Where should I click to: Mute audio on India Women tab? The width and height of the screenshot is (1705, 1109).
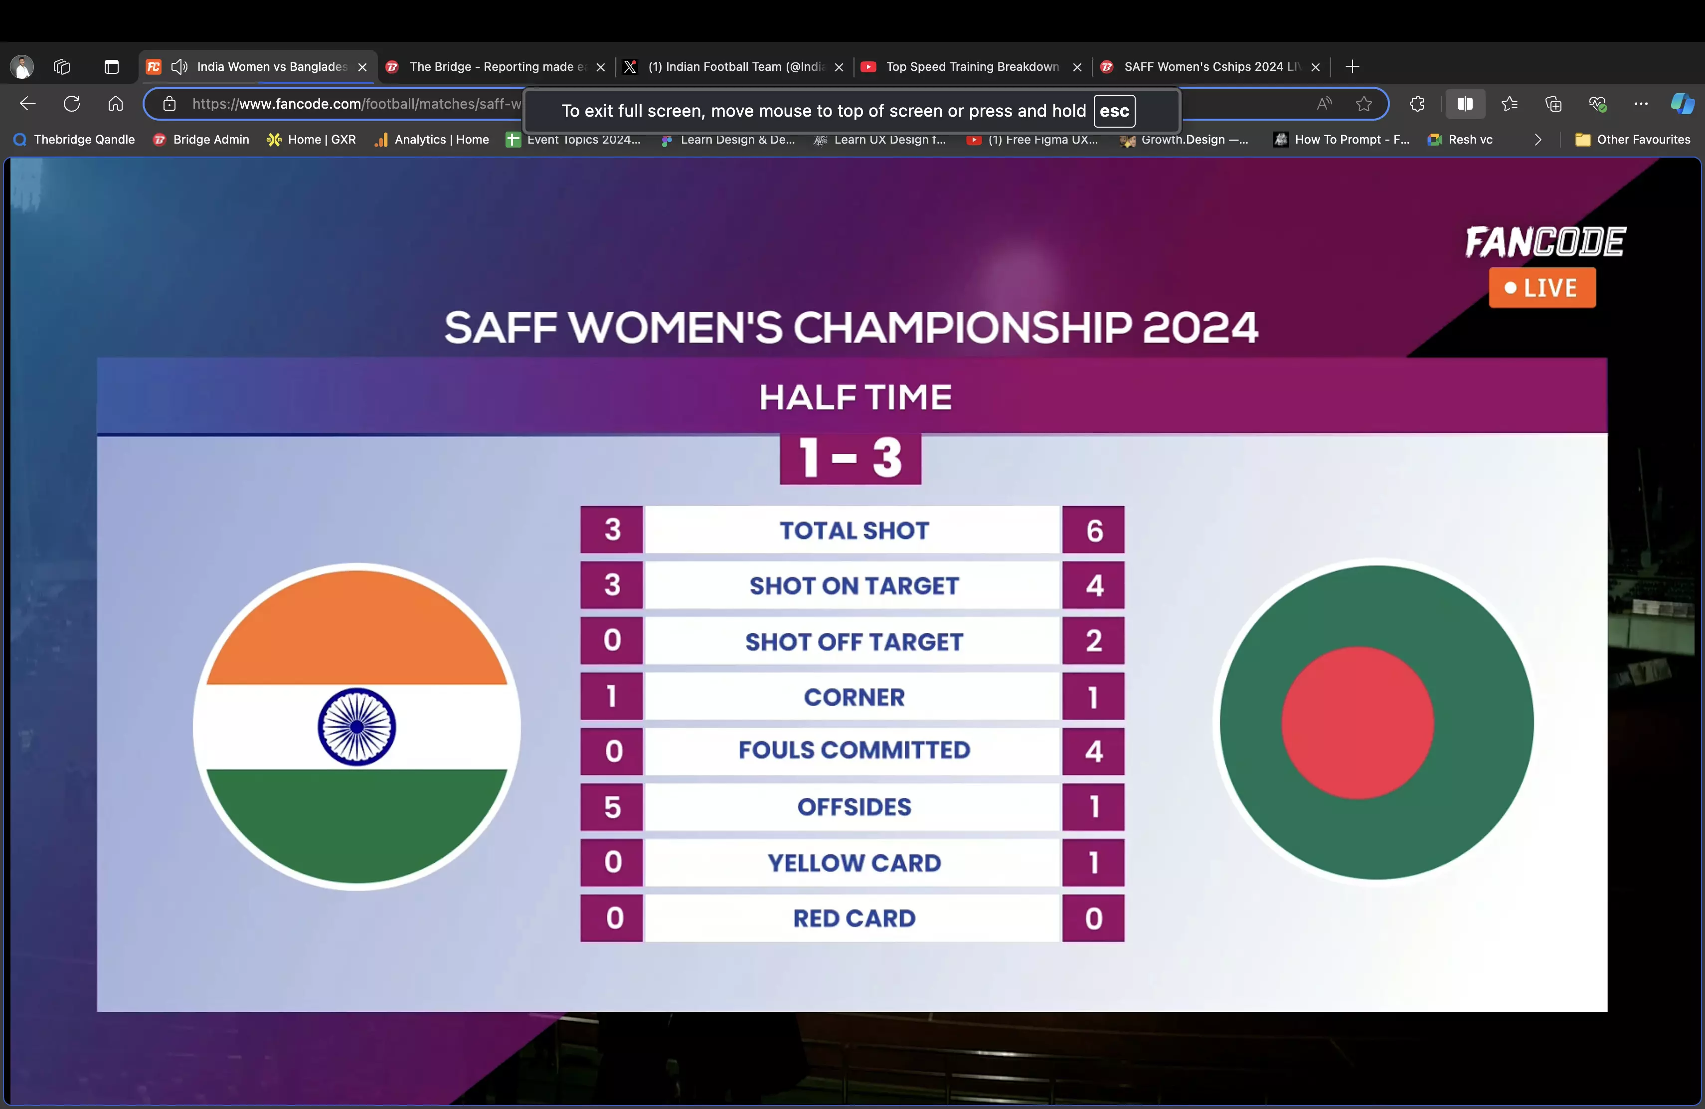point(179,67)
